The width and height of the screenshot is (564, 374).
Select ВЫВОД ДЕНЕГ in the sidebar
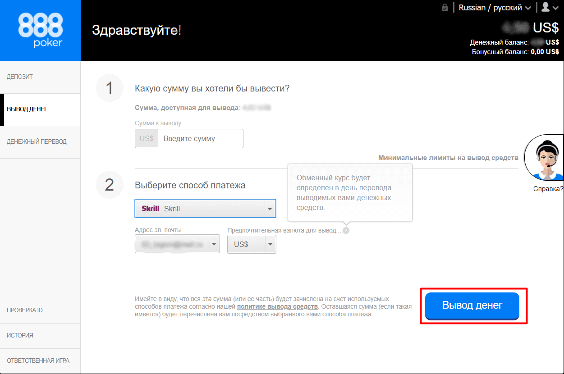27,109
